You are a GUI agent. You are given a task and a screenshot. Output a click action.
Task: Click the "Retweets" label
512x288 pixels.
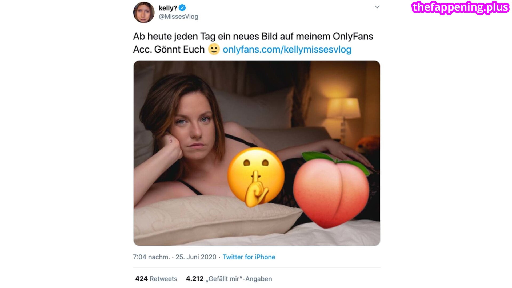(x=163, y=279)
